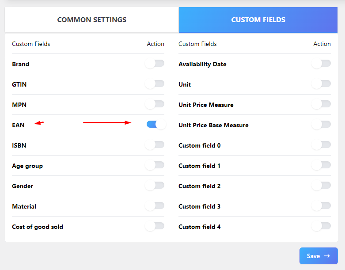Toggle the ISBN custom field
The width and height of the screenshot is (345, 270).
[x=155, y=145]
